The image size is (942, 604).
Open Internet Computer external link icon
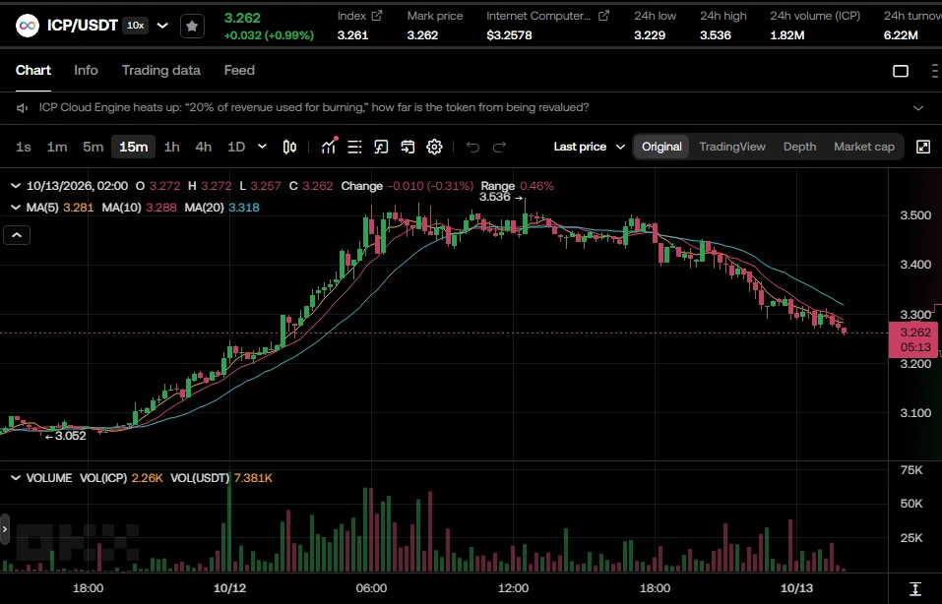tap(603, 16)
